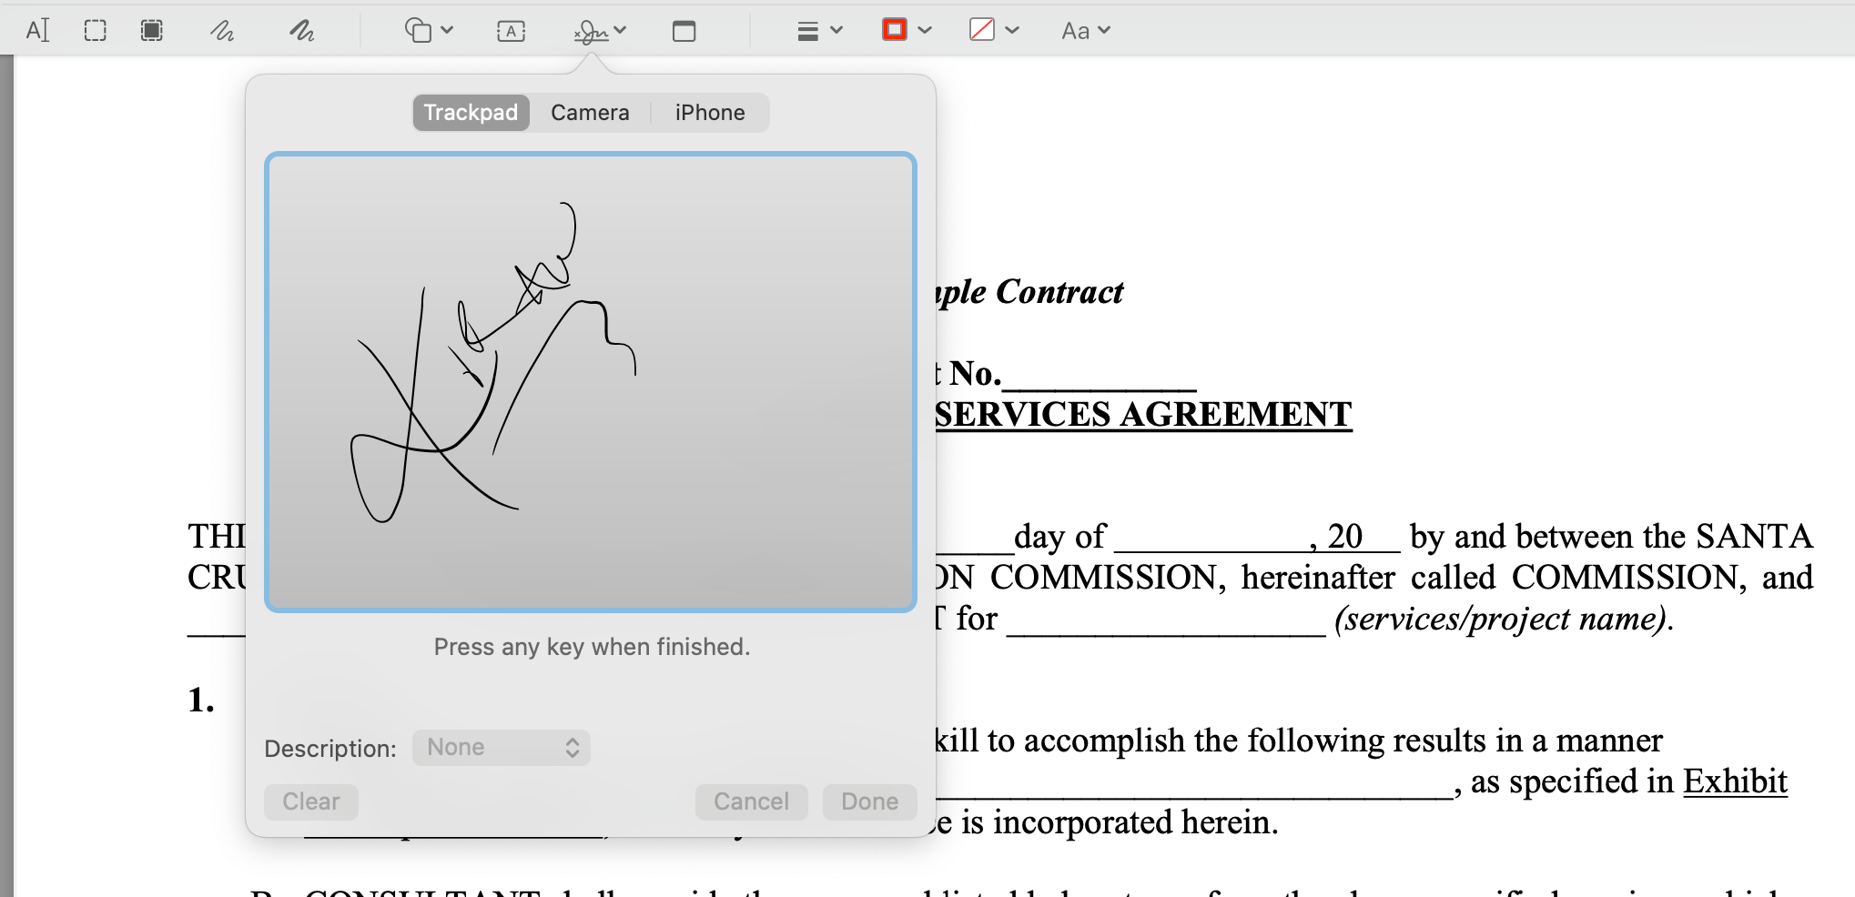Viewport: 1855px width, 897px height.
Task: Click the '(services/project name)' text
Action: [1504, 619]
